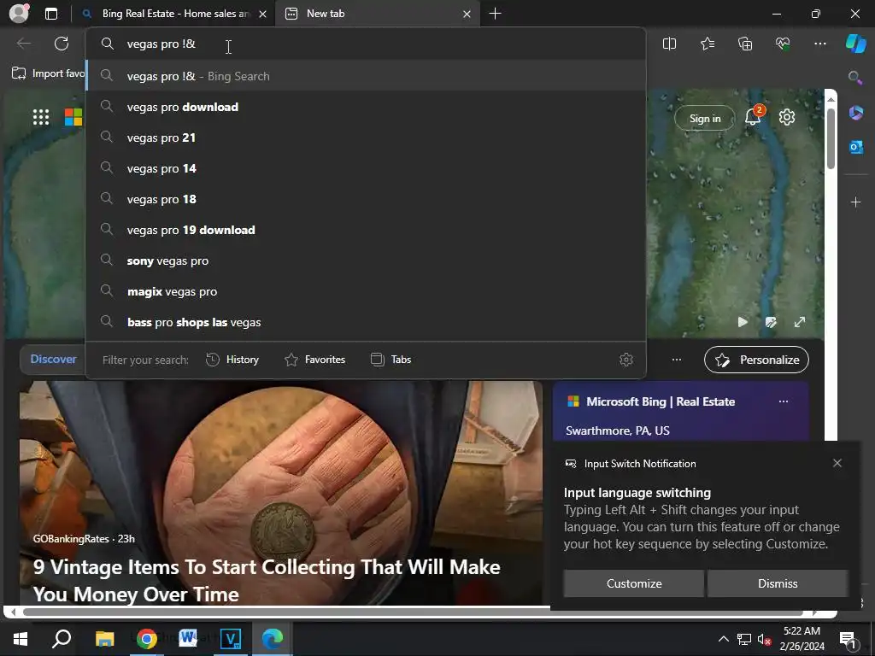Open Google Chrome from the taskbar

[x=146, y=639]
